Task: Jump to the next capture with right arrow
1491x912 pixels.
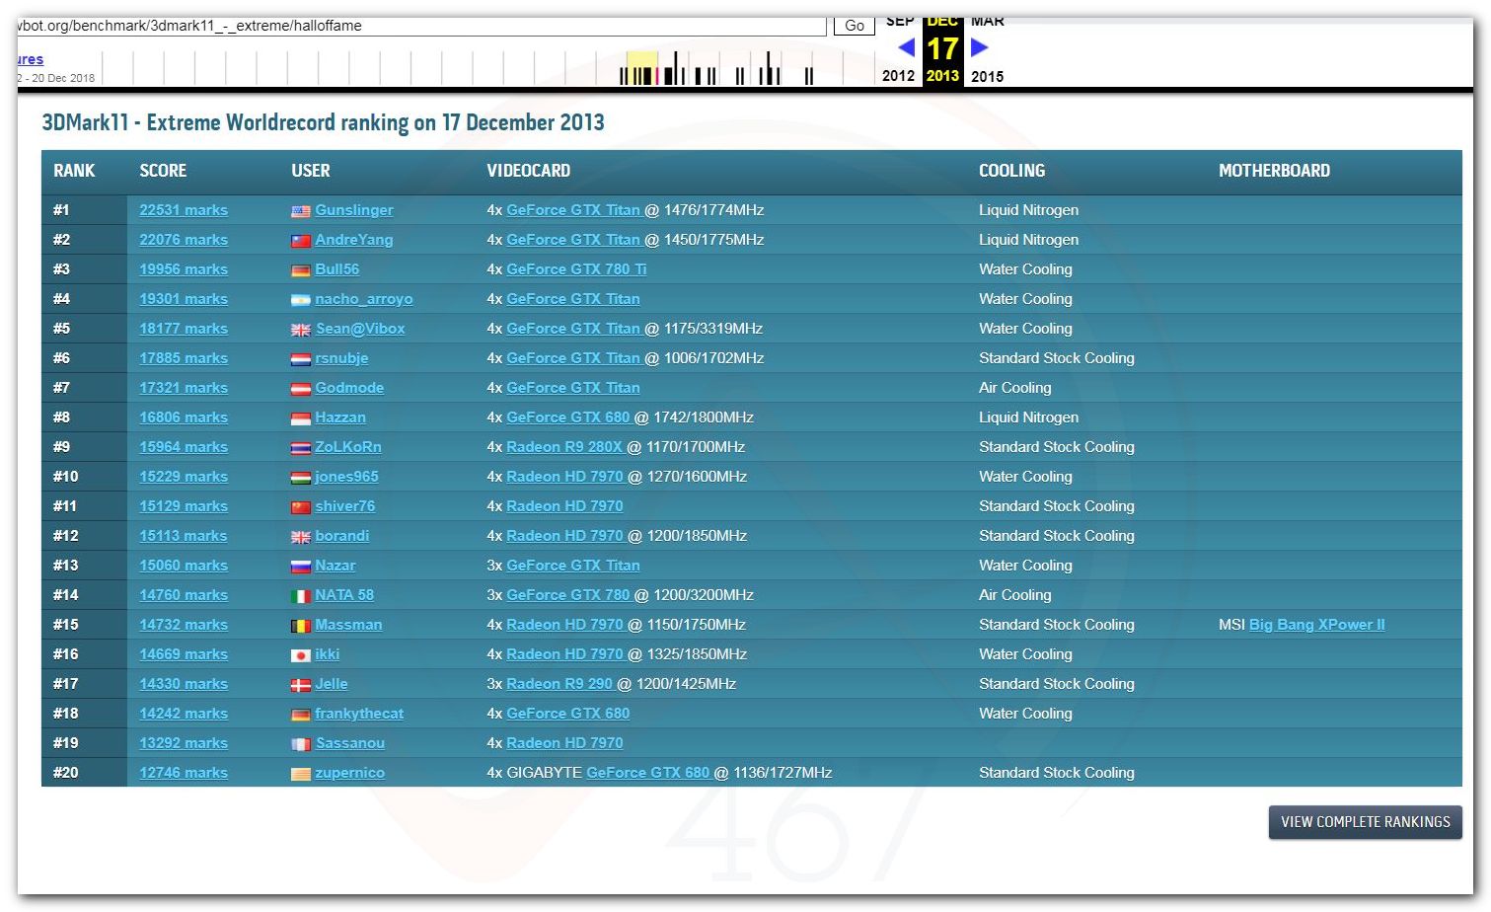Action: (979, 46)
